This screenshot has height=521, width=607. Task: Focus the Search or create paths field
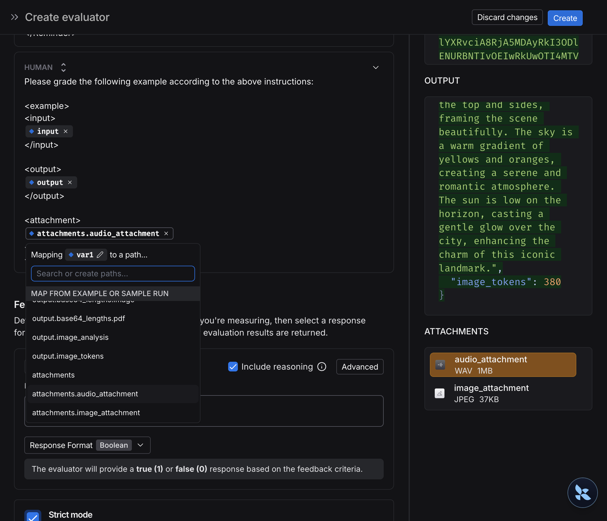click(x=112, y=274)
